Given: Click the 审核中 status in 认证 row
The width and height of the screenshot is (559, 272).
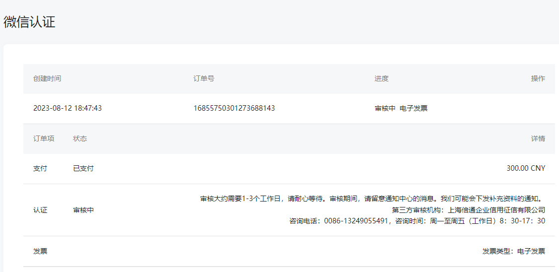Looking at the screenshot, I should [83, 210].
